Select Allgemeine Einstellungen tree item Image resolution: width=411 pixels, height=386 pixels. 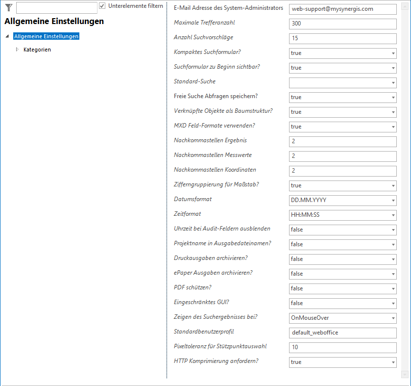point(47,36)
